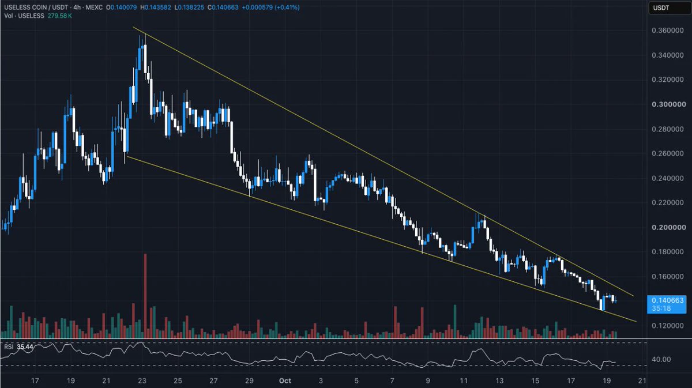Click the 40.00 RSI axis label

660,359
